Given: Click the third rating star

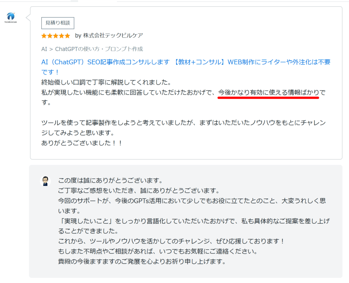Looking at the screenshot, I should [56, 35].
